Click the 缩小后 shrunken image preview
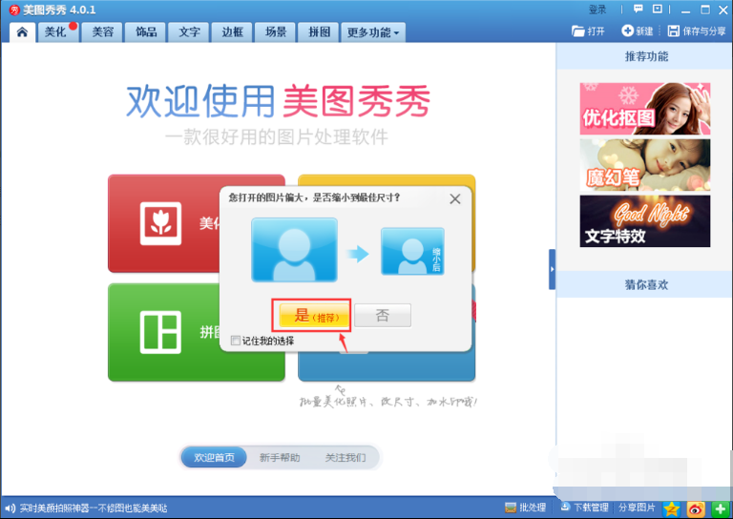The image size is (733, 519). [x=412, y=251]
